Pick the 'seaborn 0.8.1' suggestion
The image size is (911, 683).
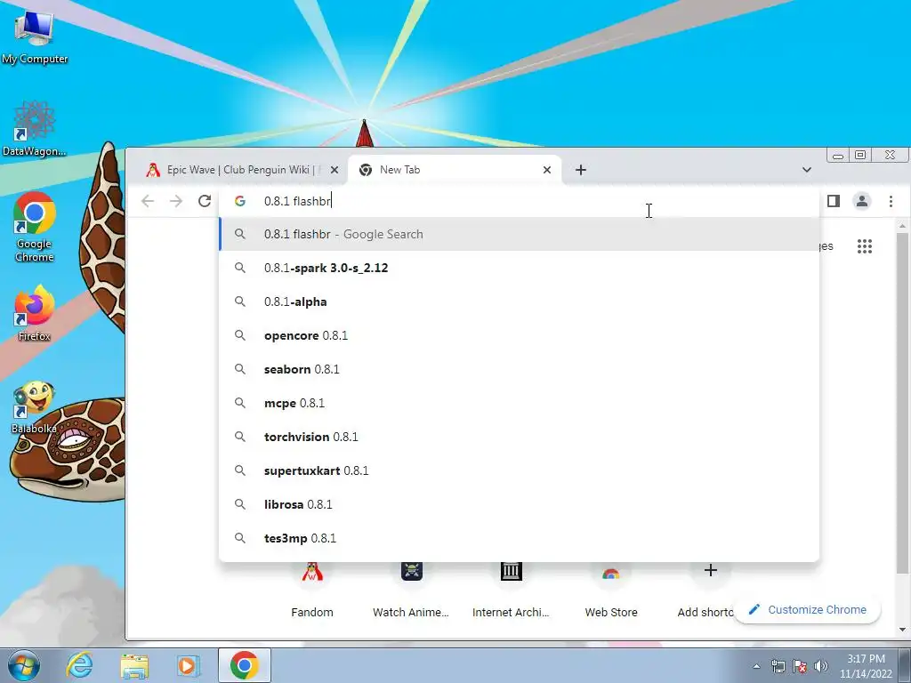pos(519,369)
